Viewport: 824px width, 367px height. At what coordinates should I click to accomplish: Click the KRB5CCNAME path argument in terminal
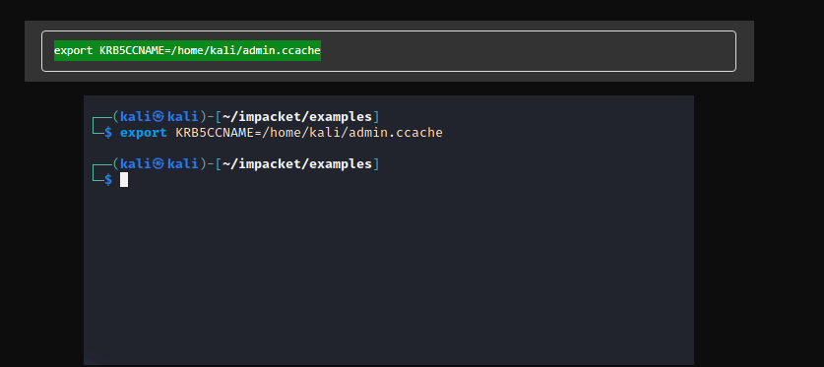(x=309, y=133)
